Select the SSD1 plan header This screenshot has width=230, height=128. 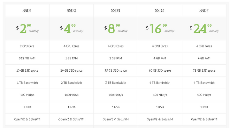point(27,11)
